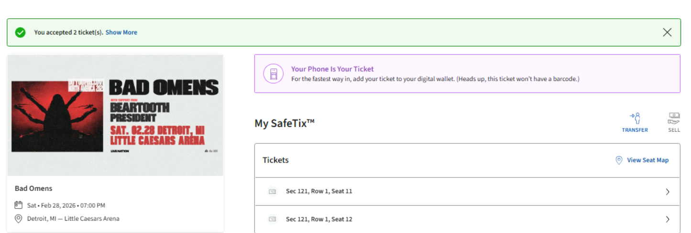Click the Your Phone Is Your Ticket heading
691x233 pixels.
click(x=332, y=69)
